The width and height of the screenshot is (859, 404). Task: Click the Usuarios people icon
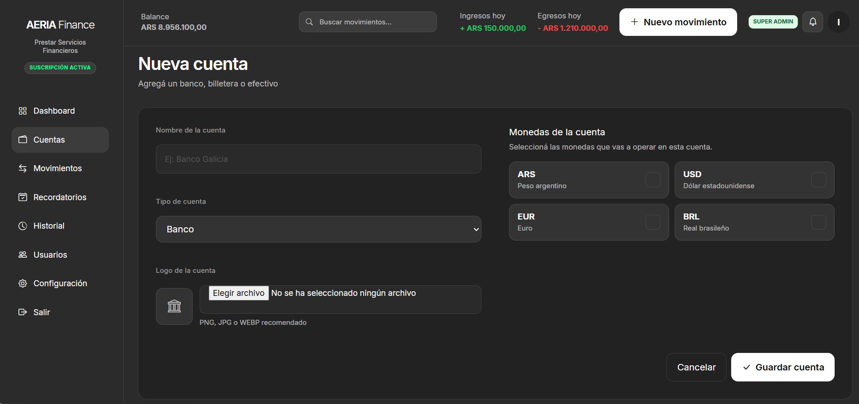point(23,254)
